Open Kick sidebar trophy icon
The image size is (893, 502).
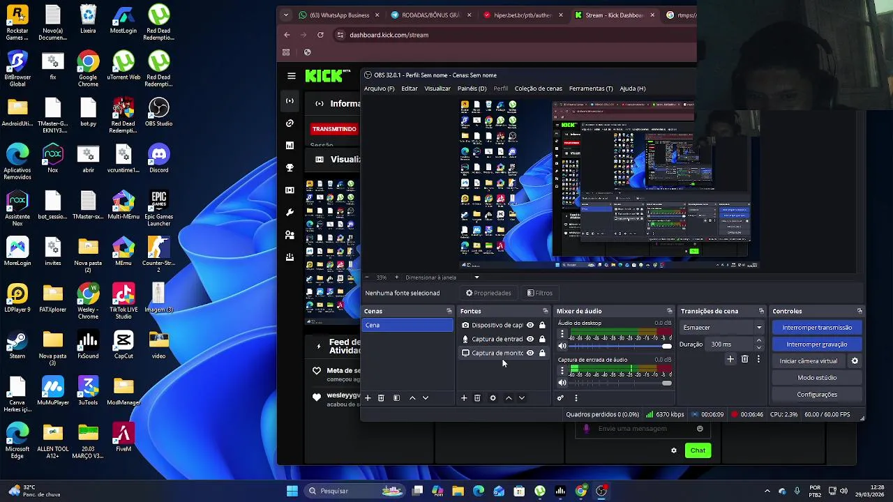(290, 167)
